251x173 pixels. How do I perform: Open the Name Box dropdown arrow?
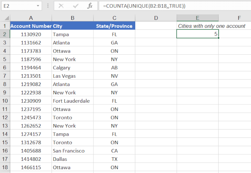[x=38, y=6]
